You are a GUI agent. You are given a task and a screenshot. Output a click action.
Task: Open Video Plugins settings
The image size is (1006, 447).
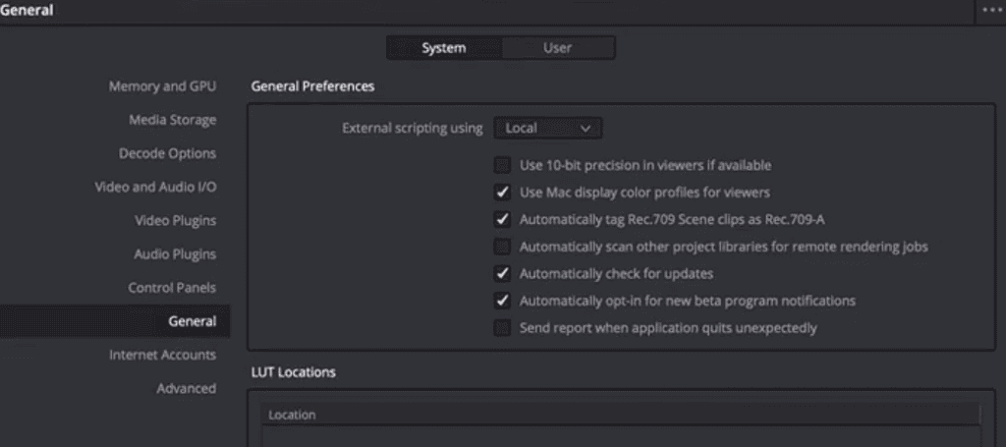175,221
